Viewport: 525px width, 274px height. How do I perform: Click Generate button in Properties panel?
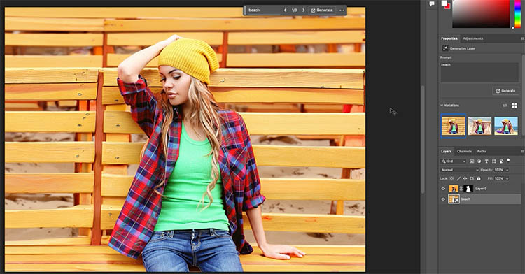point(506,91)
